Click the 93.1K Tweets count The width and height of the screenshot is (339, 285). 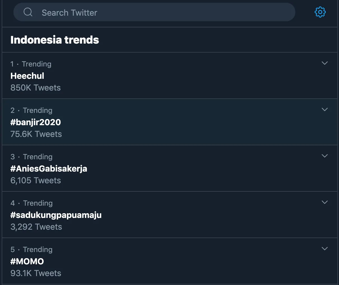click(36, 273)
